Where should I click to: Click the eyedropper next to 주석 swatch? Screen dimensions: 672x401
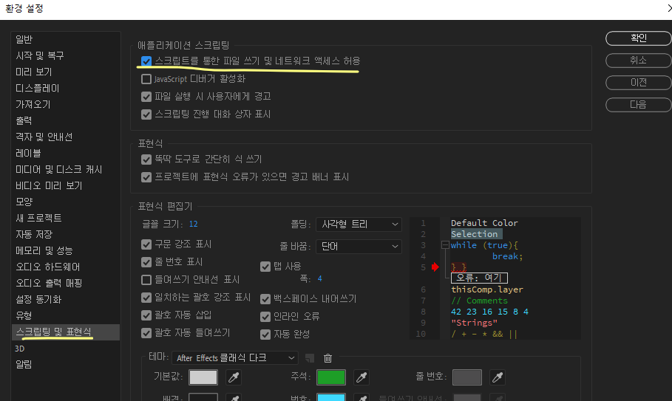point(362,377)
